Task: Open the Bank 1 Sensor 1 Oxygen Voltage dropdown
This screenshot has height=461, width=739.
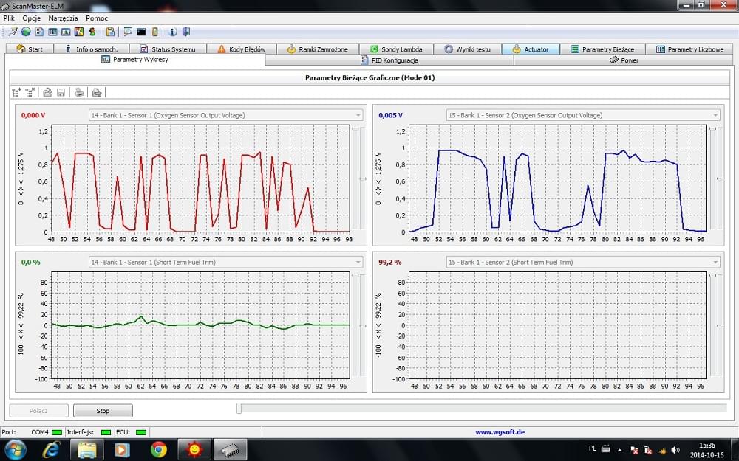Action: click(x=225, y=115)
